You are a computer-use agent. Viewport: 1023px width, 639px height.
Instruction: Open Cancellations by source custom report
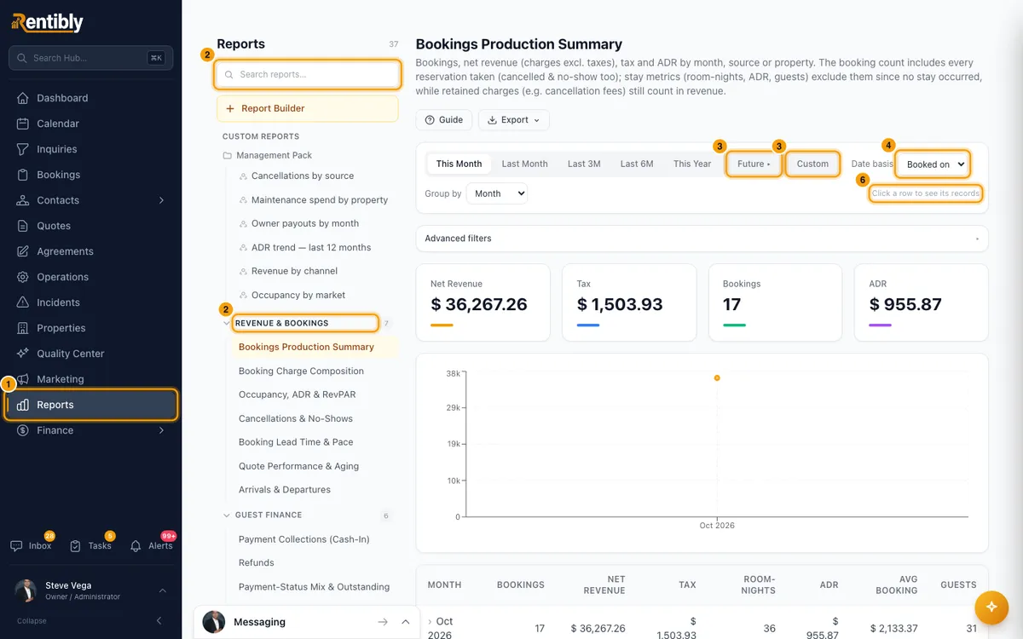(x=303, y=176)
